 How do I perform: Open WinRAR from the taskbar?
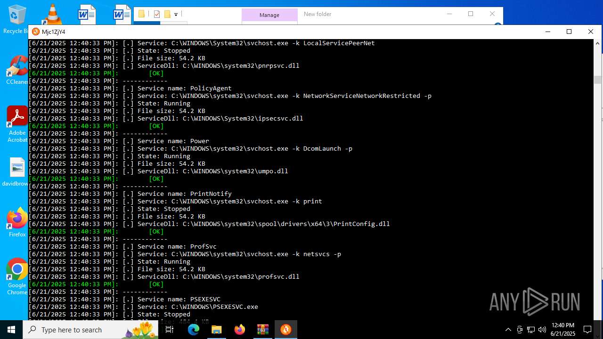tap(262, 330)
